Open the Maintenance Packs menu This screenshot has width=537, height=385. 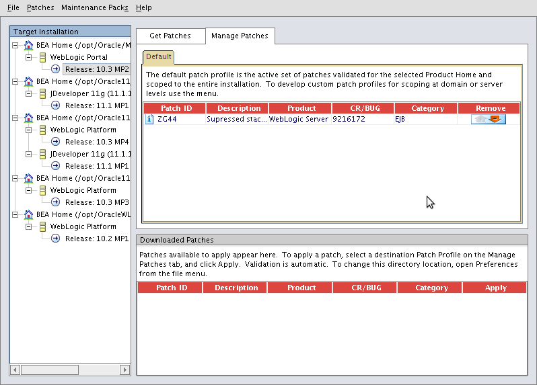94,7
